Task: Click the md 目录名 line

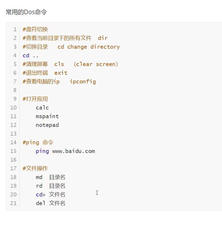Action: [50, 177]
